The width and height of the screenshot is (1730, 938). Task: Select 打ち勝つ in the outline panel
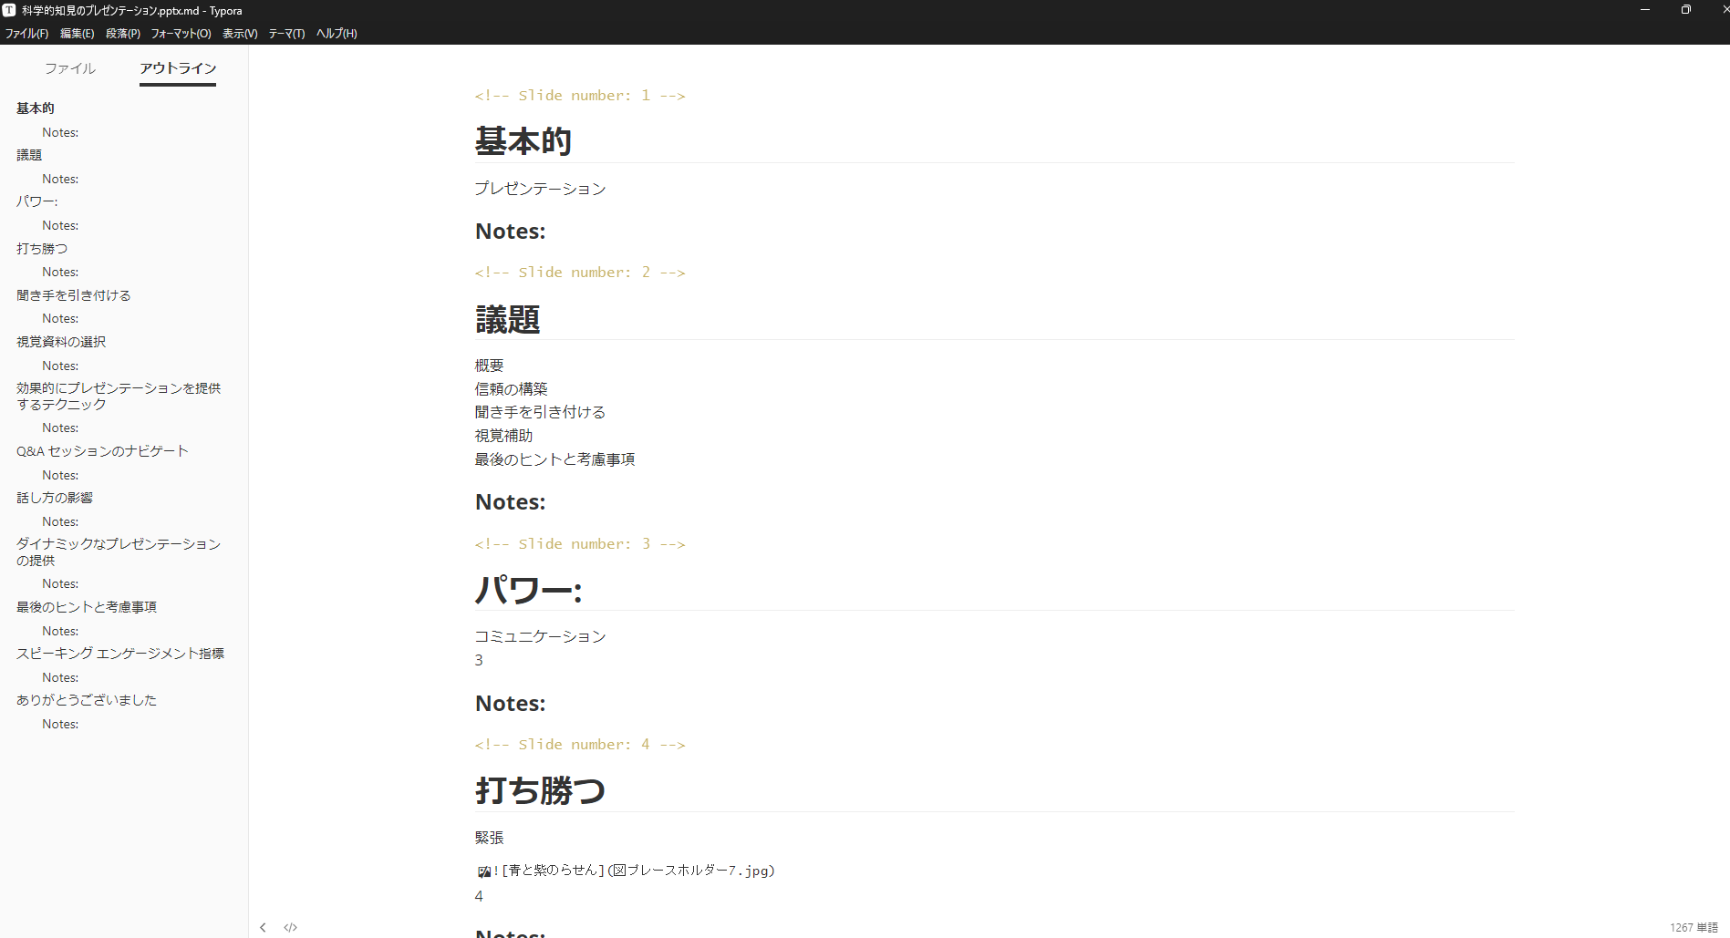point(41,248)
